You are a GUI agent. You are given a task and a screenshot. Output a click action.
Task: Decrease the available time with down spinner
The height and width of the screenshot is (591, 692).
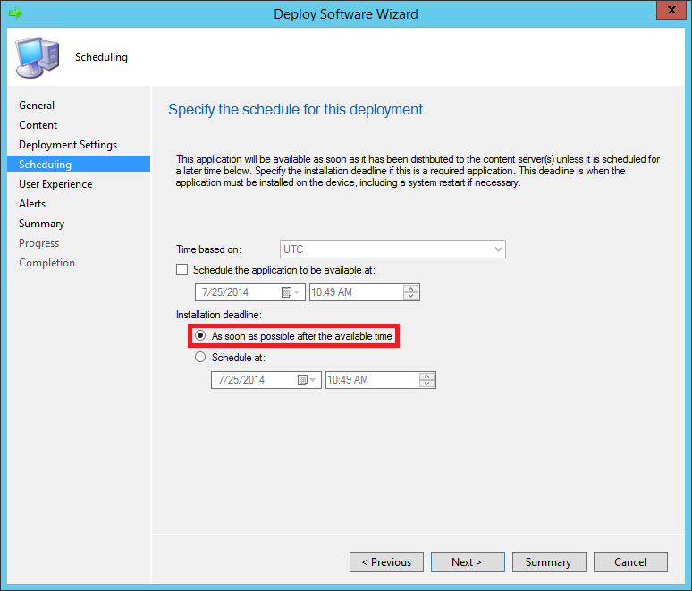click(x=411, y=296)
